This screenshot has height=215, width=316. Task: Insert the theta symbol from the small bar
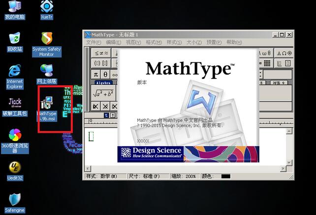point(105,75)
